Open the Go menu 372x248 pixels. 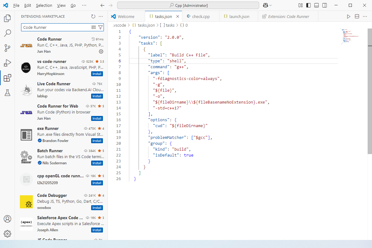click(73, 6)
